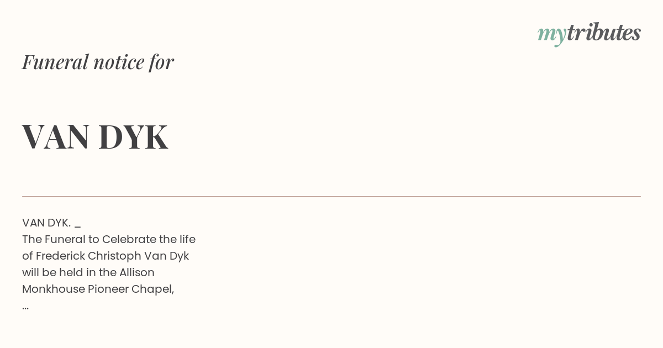Click the line "Monkhouse Pioneer Chapel,"
The image size is (663, 348).
pyautogui.click(x=98, y=289)
